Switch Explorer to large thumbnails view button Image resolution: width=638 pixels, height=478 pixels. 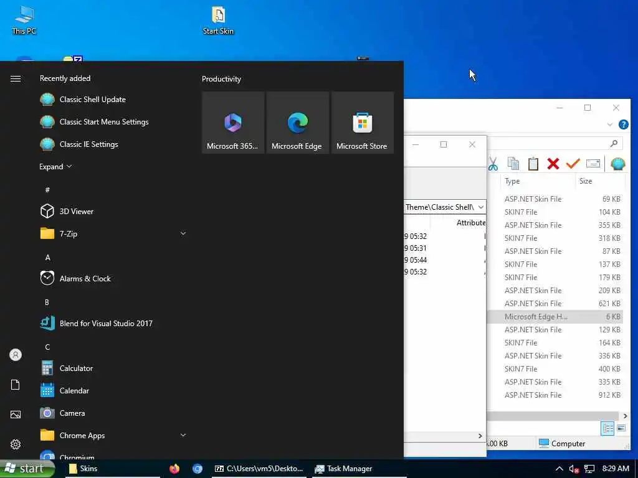point(621,428)
